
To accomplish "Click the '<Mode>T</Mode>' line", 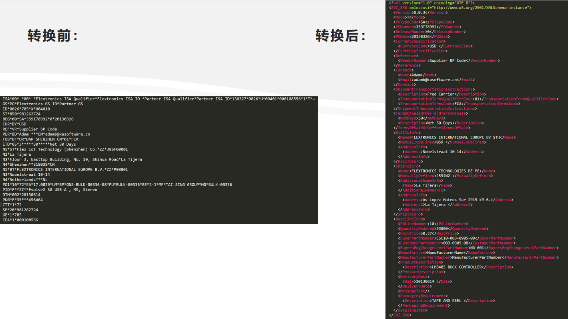I will click(409, 17).
